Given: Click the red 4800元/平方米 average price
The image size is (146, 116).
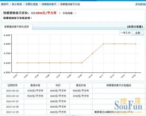Looking at the screenshot, I should coord(46,13).
